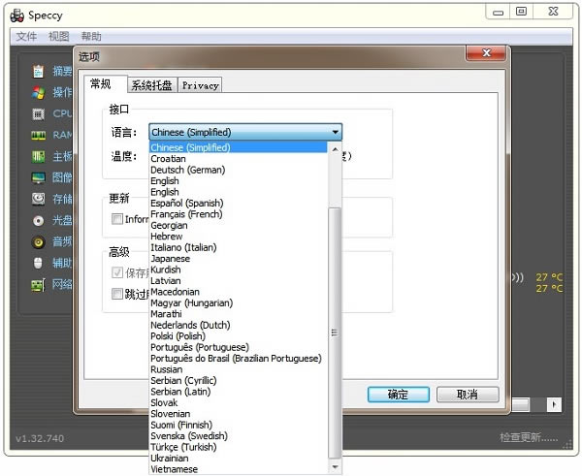Click the 存储 storage drive icon
Image resolution: width=582 pixels, height=476 pixels.
point(38,199)
